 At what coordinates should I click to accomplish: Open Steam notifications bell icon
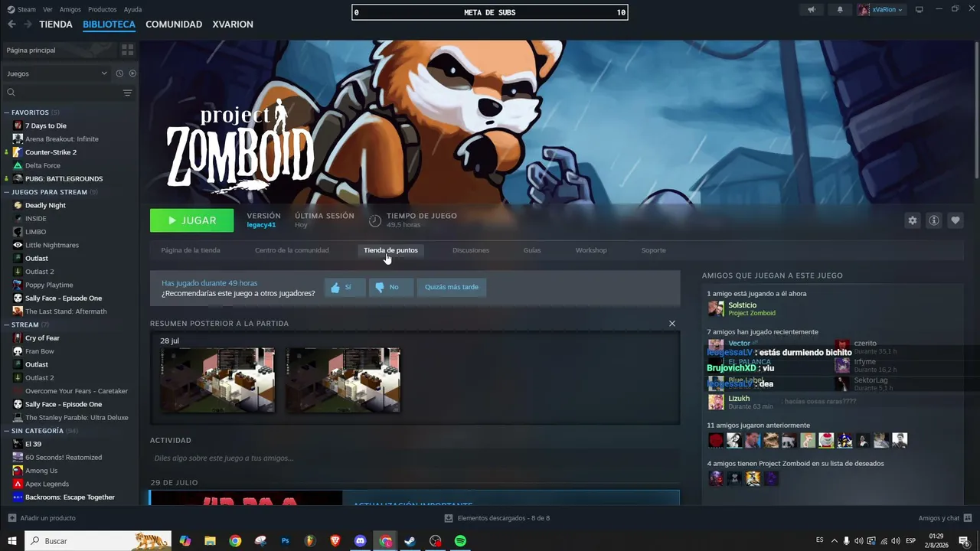tap(840, 10)
